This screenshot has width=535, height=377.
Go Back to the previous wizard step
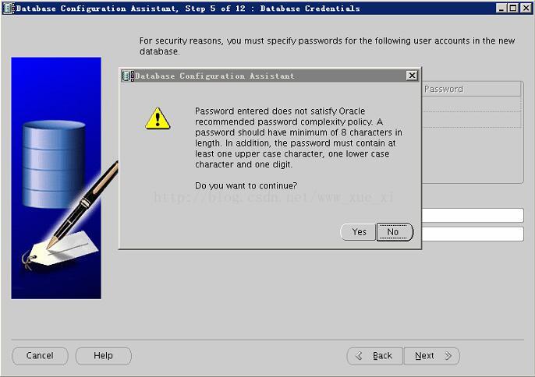[375, 356]
